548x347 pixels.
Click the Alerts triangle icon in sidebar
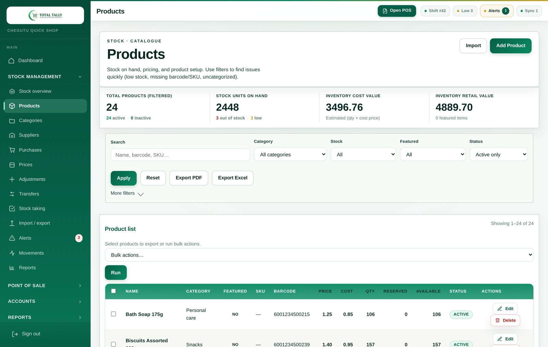coord(12,238)
